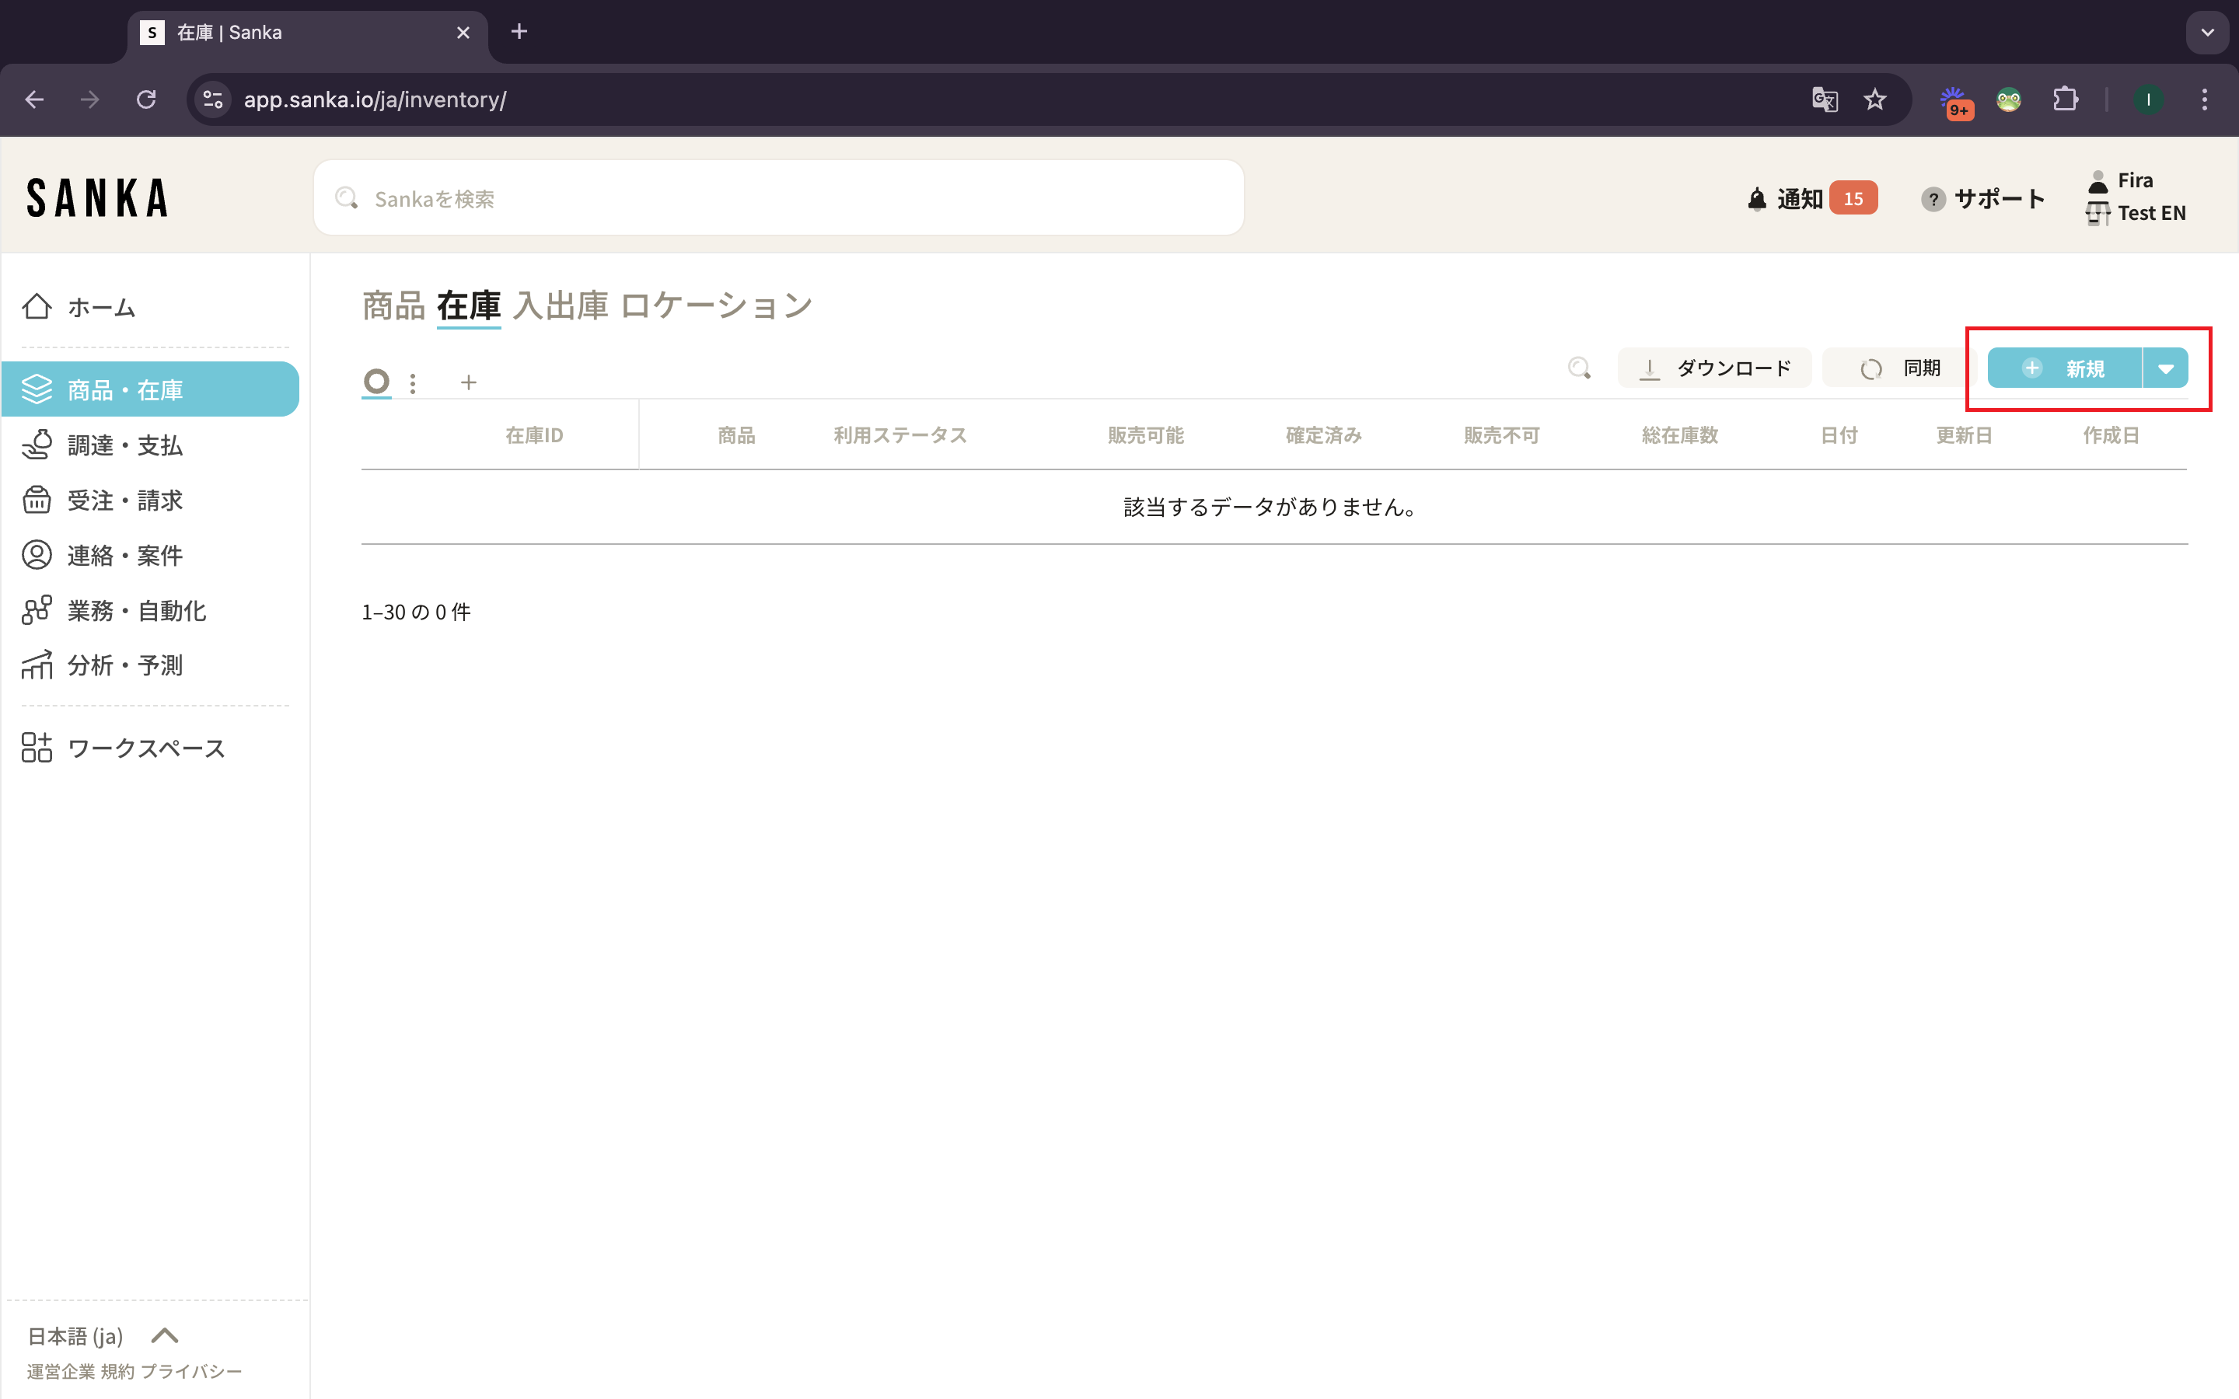Click the プライバシー footer link
Screen dimensions: 2239x1399
point(190,1371)
